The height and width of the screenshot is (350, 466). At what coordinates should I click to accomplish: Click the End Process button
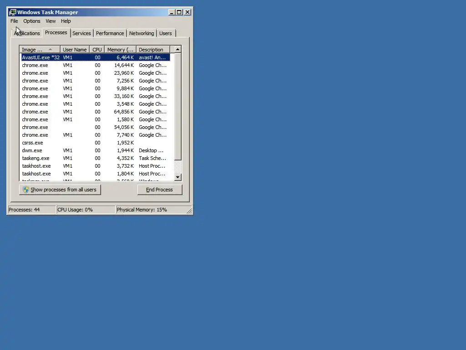point(160,190)
